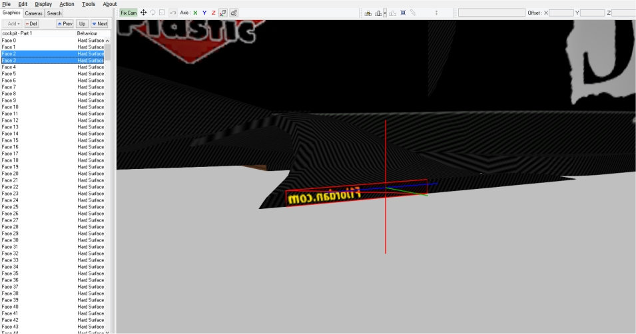Click the face list scrollbar thumb
This screenshot has width=636, height=334.
click(x=107, y=52)
